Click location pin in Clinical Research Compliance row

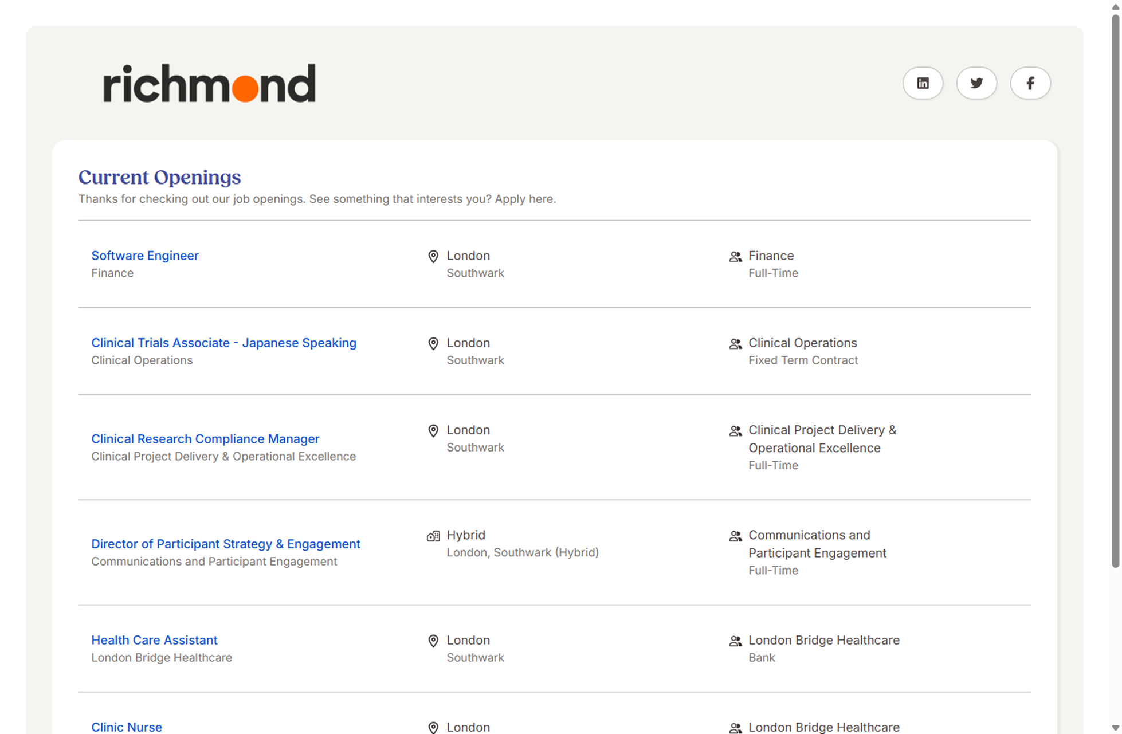coord(433,430)
